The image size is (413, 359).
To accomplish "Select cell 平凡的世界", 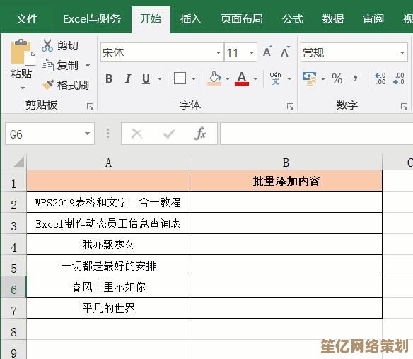I will coord(108,308).
